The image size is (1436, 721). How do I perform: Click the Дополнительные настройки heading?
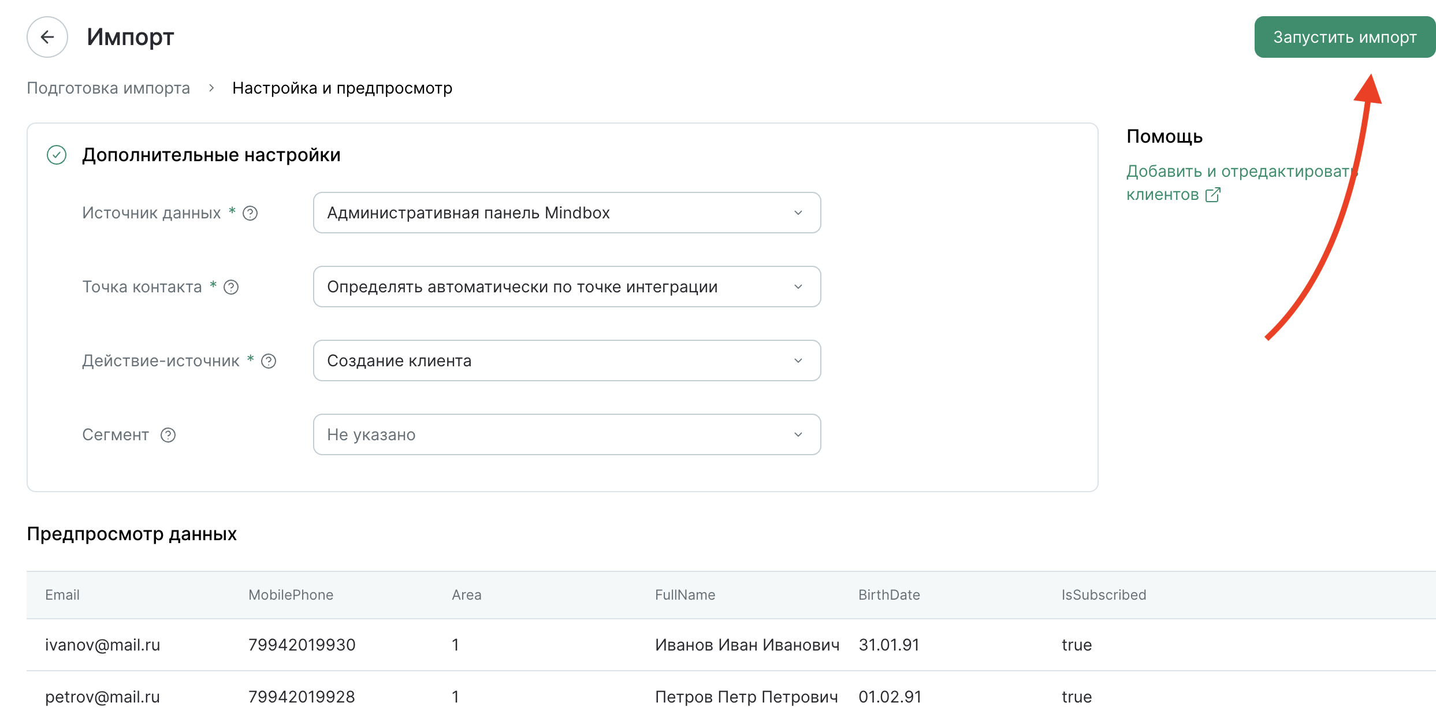211,155
